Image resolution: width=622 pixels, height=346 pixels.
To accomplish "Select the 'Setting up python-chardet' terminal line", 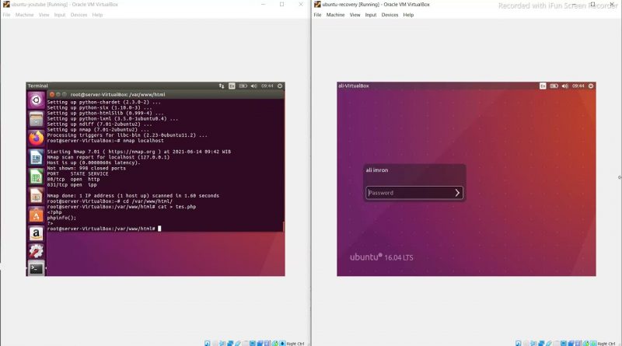I will [x=103, y=103].
